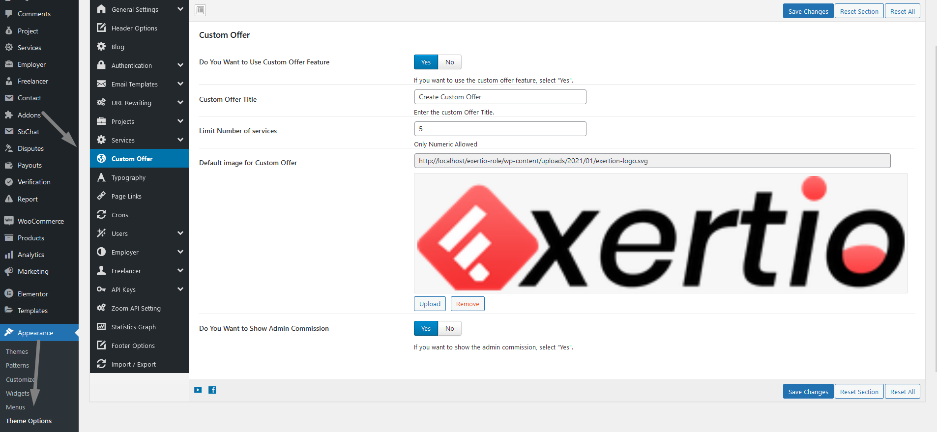Click the Header Options edit icon

[101, 28]
